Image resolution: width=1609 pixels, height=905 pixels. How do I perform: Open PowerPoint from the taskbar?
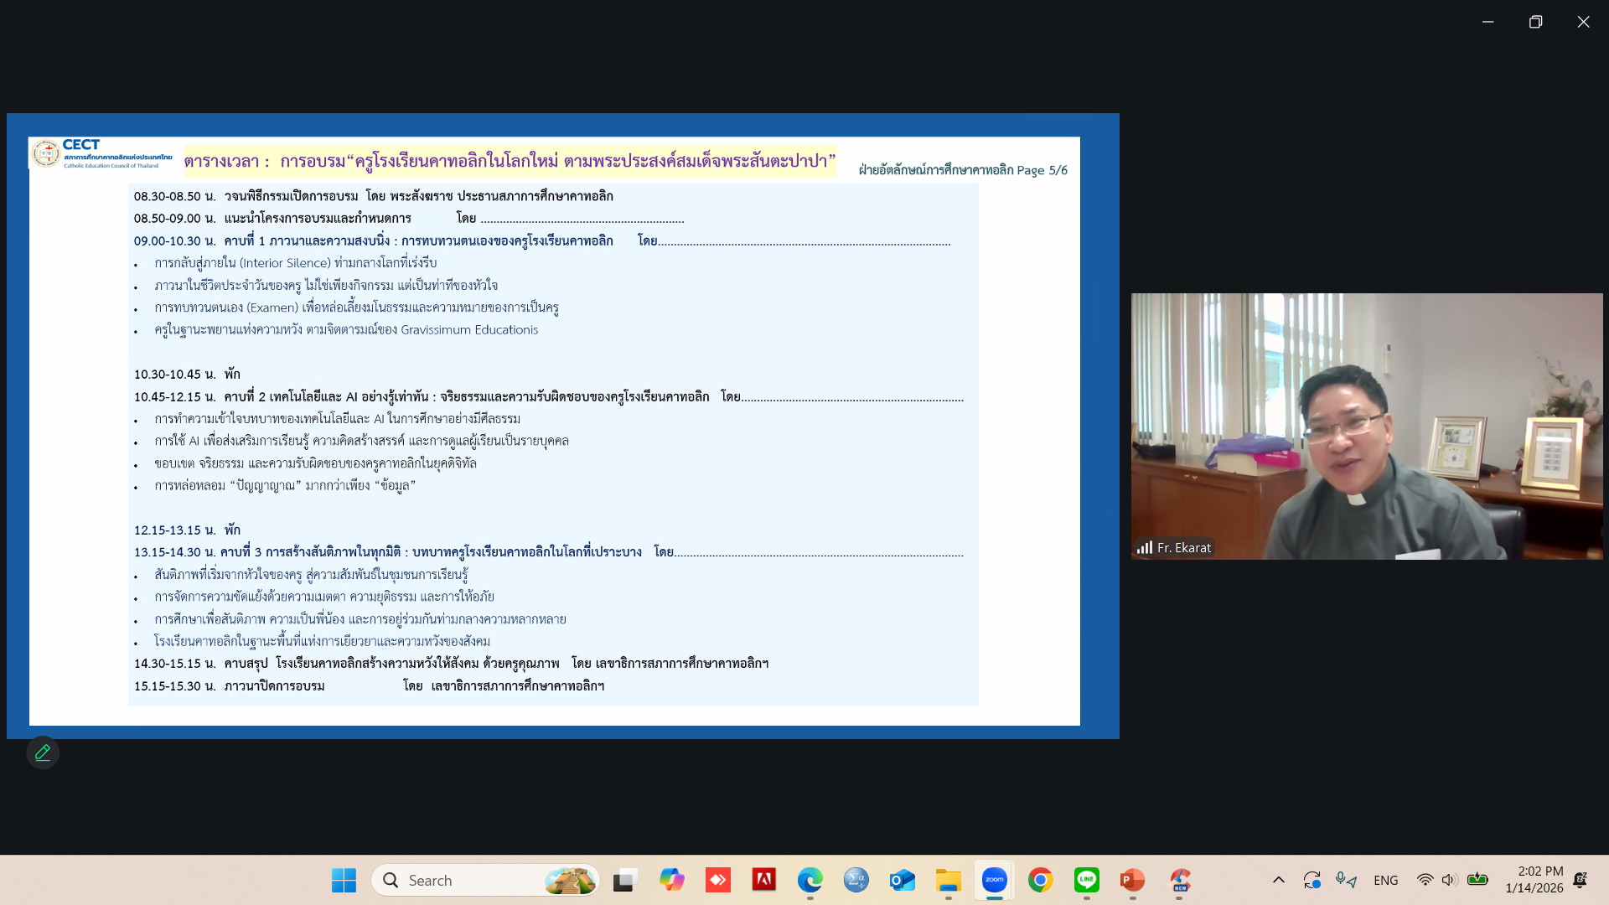point(1132,880)
